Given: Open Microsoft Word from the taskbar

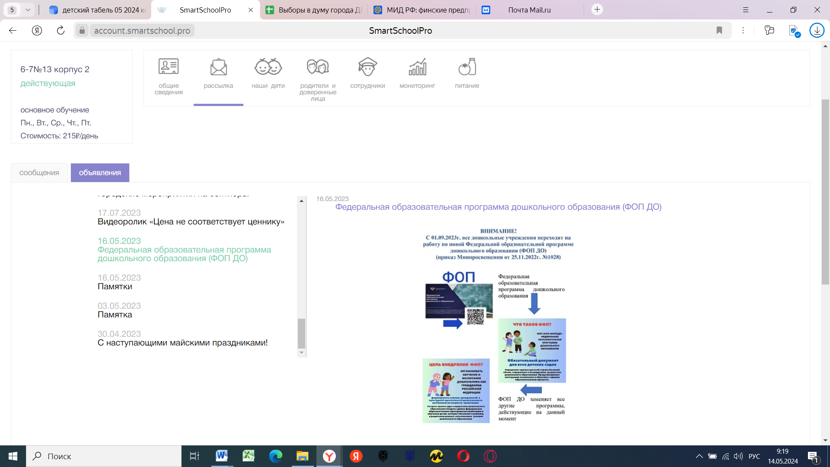Looking at the screenshot, I should (x=222, y=456).
